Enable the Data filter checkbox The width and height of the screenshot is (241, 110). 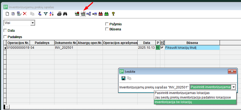pos(5,31)
